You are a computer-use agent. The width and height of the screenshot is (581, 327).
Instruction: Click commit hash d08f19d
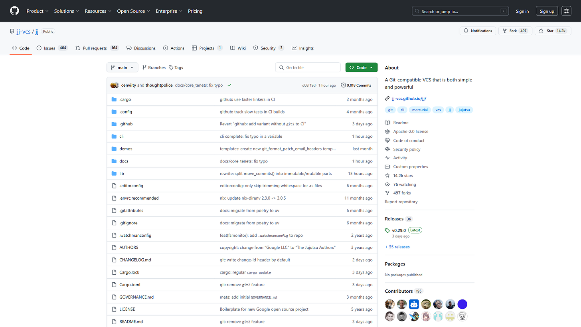pyautogui.click(x=309, y=85)
